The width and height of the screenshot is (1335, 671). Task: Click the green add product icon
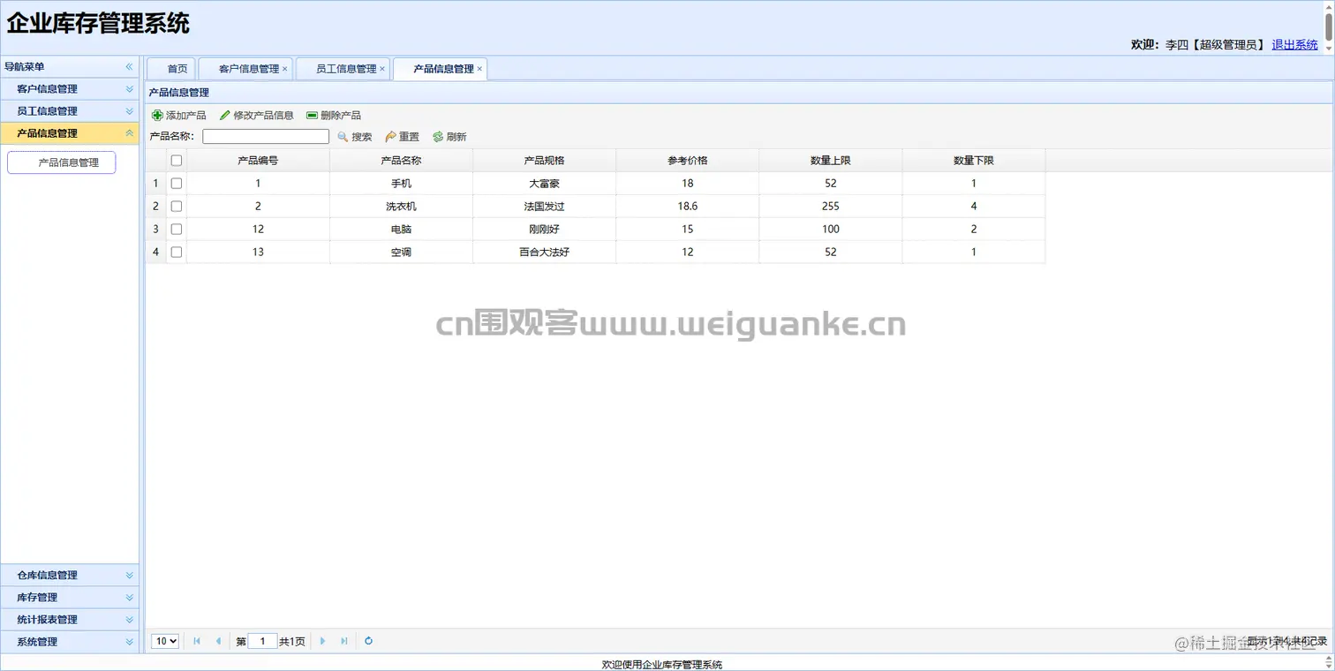coord(157,116)
